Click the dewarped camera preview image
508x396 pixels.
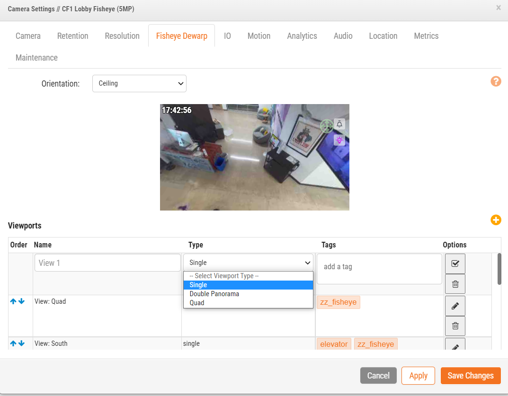click(254, 158)
